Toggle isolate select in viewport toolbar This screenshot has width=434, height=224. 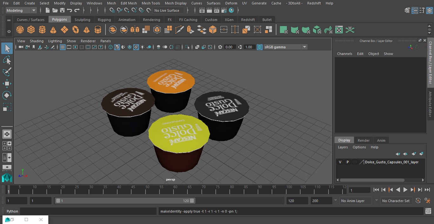pos(187,47)
